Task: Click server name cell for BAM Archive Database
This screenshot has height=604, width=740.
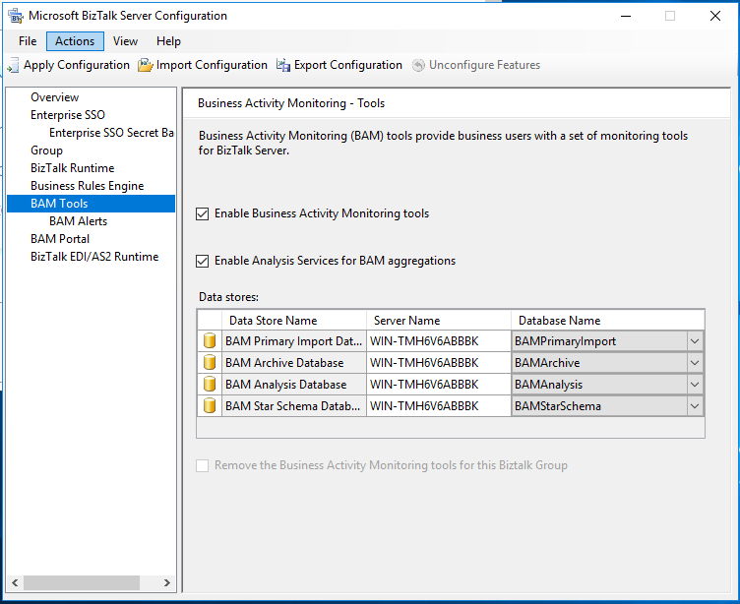Action: pyautogui.click(x=439, y=363)
